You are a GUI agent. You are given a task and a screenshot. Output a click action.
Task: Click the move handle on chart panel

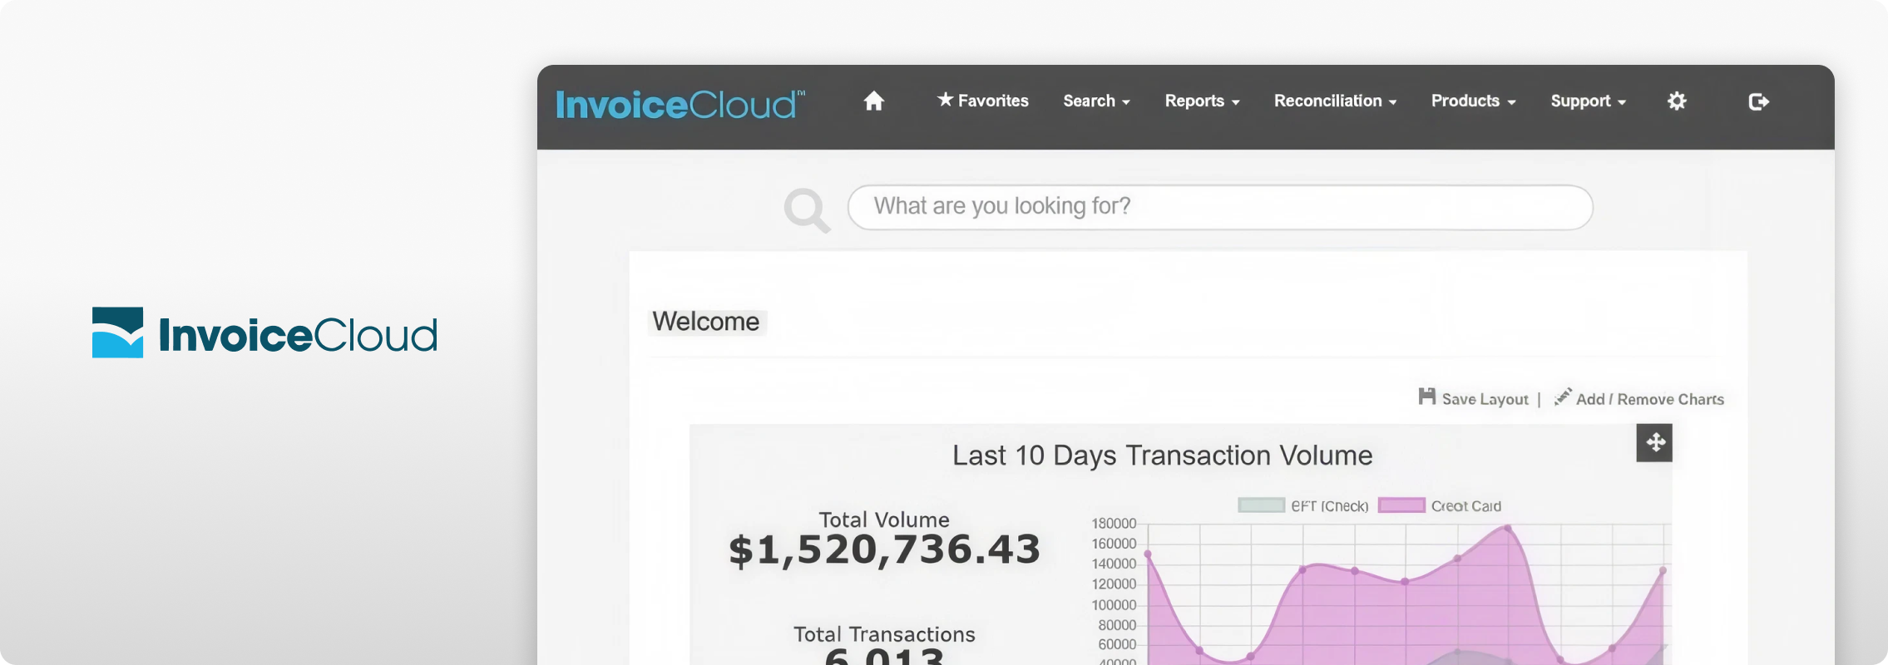(x=1654, y=442)
